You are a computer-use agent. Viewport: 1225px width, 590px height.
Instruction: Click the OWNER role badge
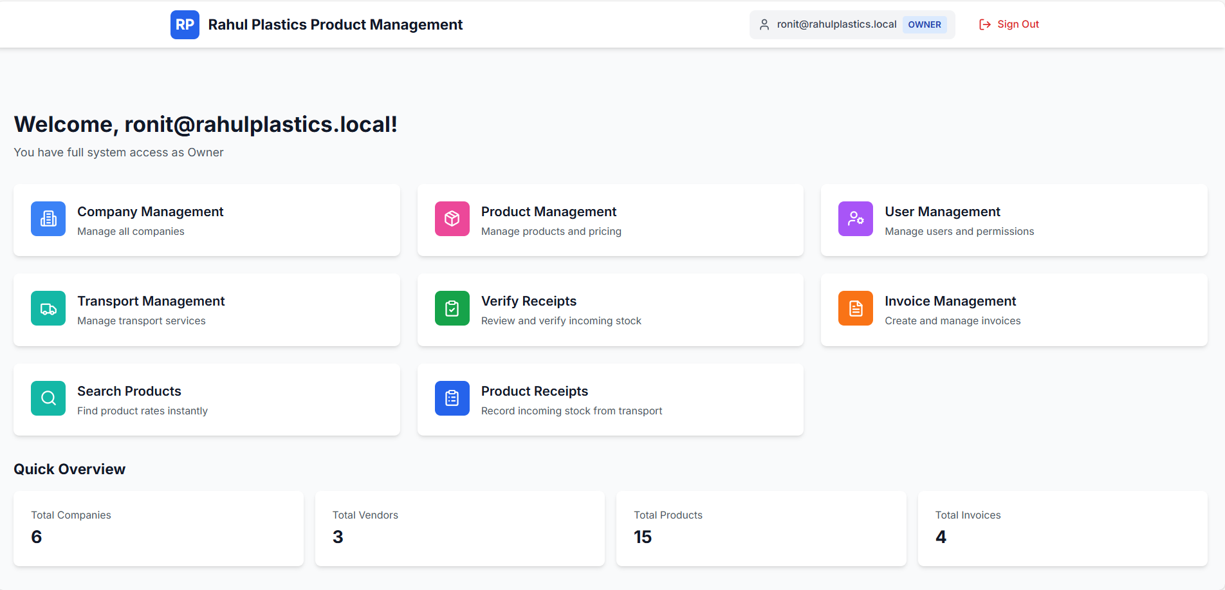click(x=924, y=24)
